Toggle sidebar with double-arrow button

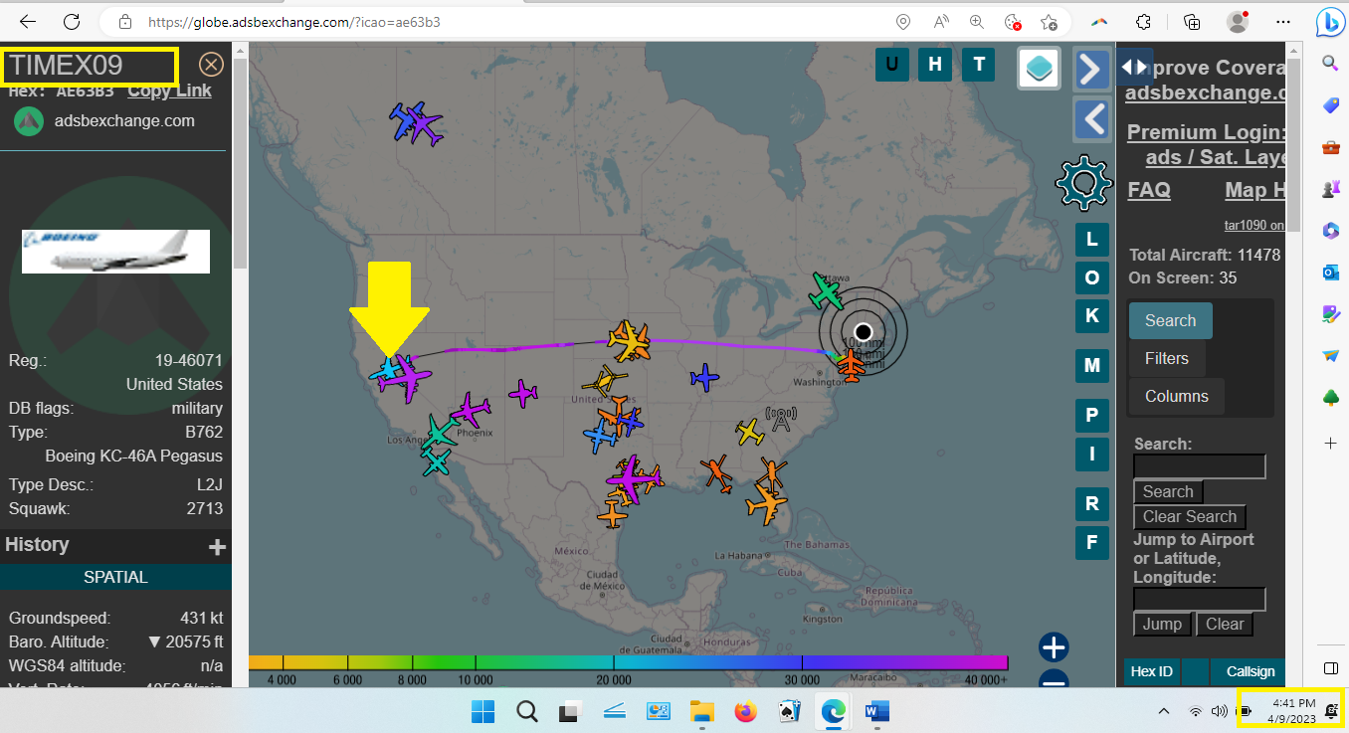pyautogui.click(x=1134, y=67)
